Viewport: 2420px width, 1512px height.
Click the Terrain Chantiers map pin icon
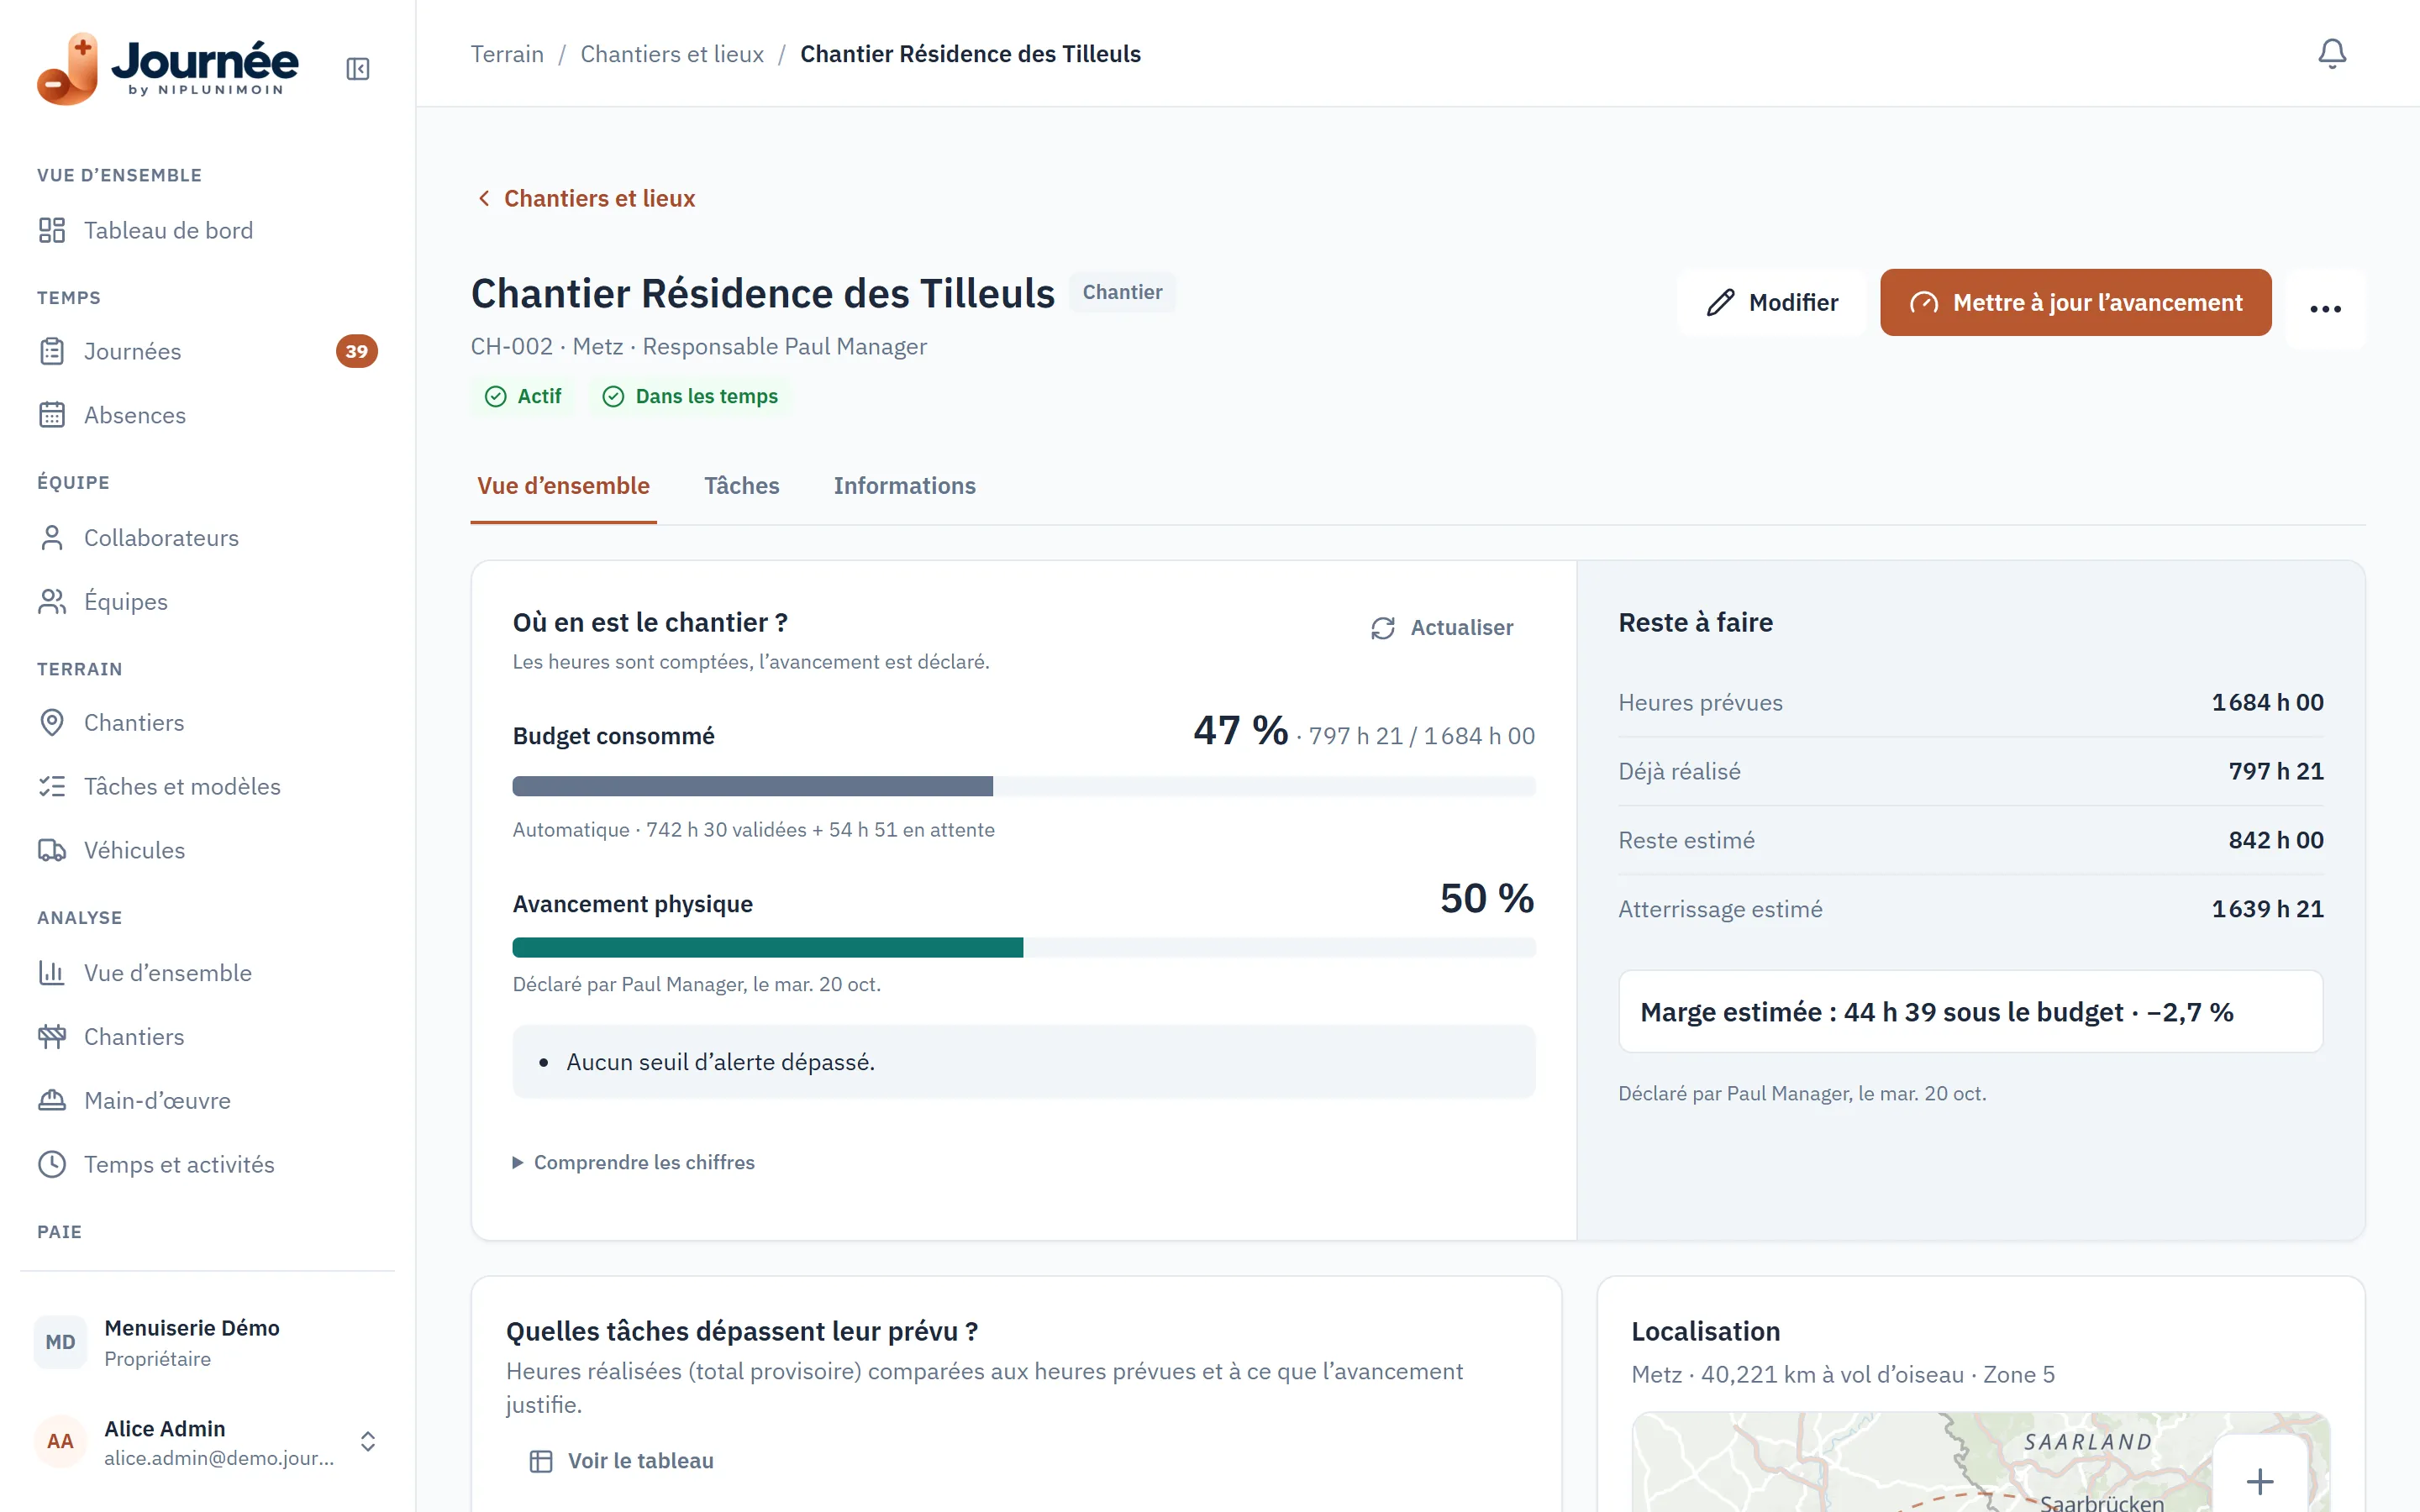click(x=52, y=722)
